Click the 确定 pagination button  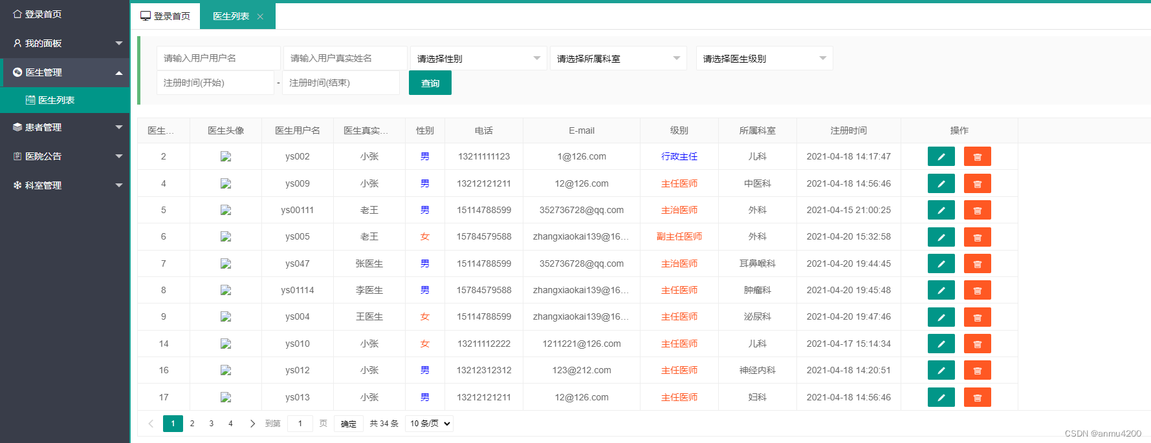(349, 424)
